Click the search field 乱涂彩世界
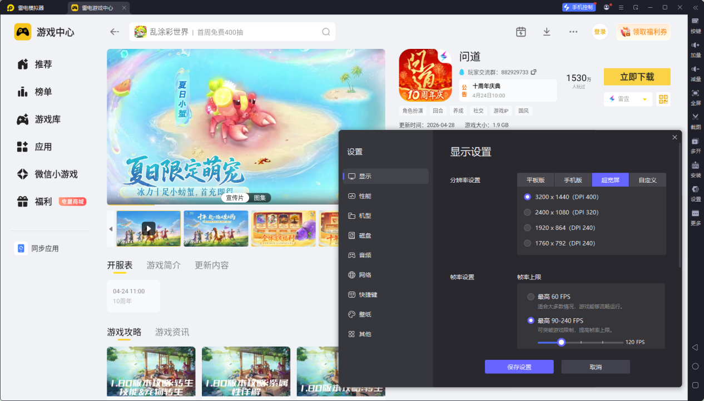Screen dimensions: 704x401 pyautogui.click(x=232, y=32)
